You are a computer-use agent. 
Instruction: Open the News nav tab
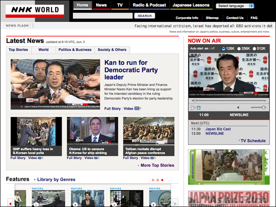[x=101, y=5]
